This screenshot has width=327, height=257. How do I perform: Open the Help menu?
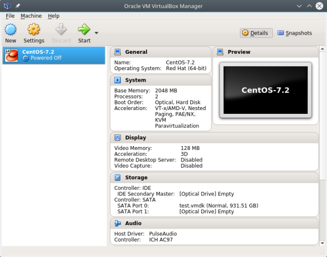(53, 16)
